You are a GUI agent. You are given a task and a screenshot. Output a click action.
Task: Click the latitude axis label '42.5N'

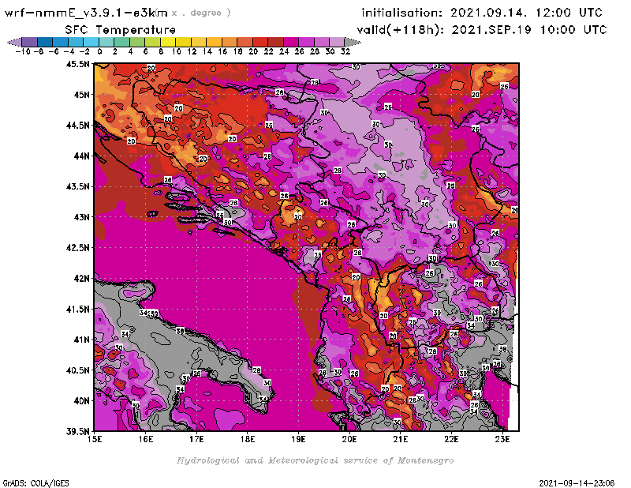77,248
